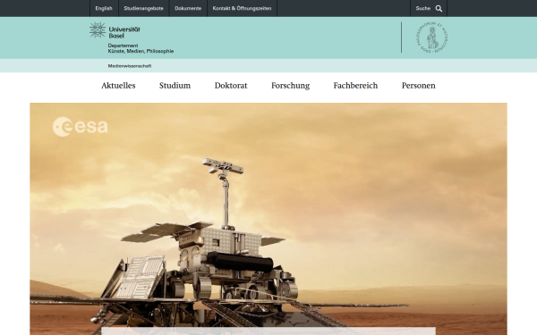The image size is (537, 335).
Task: Click the Medienwissenschaft breadcrumb
Action: pyautogui.click(x=130, y=66)
